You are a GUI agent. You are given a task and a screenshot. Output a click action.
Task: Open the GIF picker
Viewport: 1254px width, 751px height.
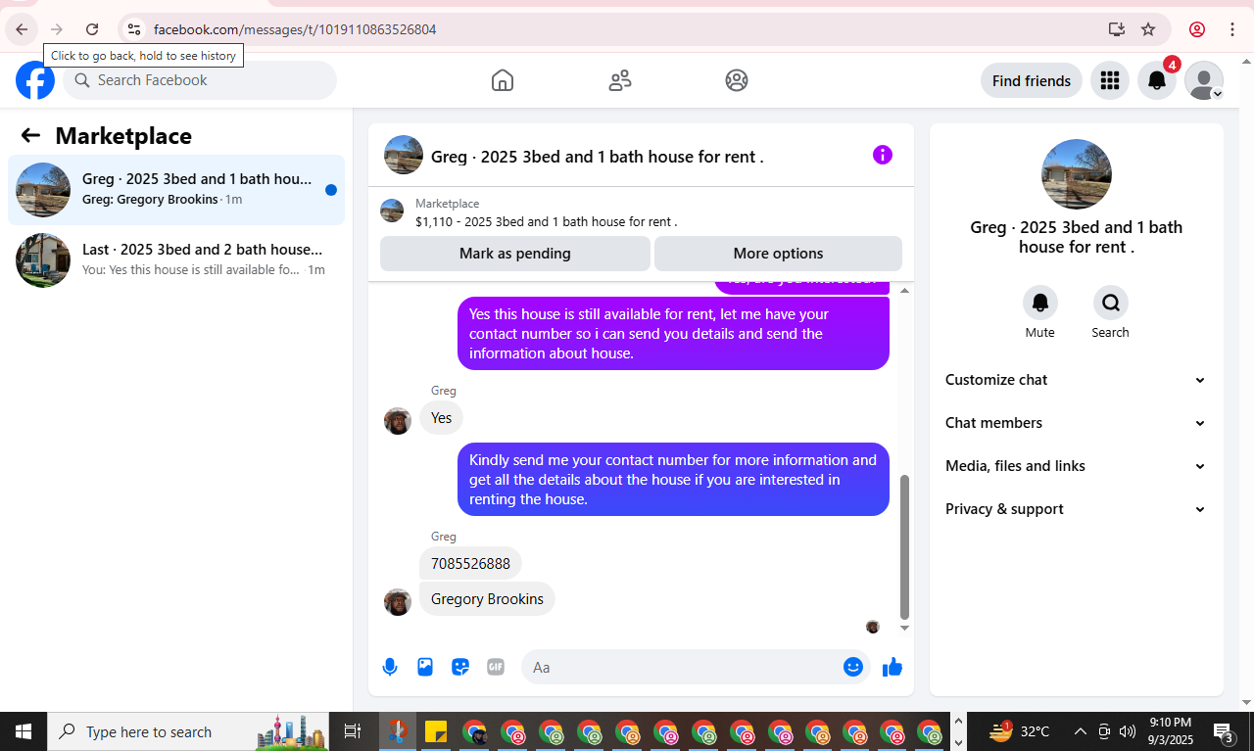496,667
